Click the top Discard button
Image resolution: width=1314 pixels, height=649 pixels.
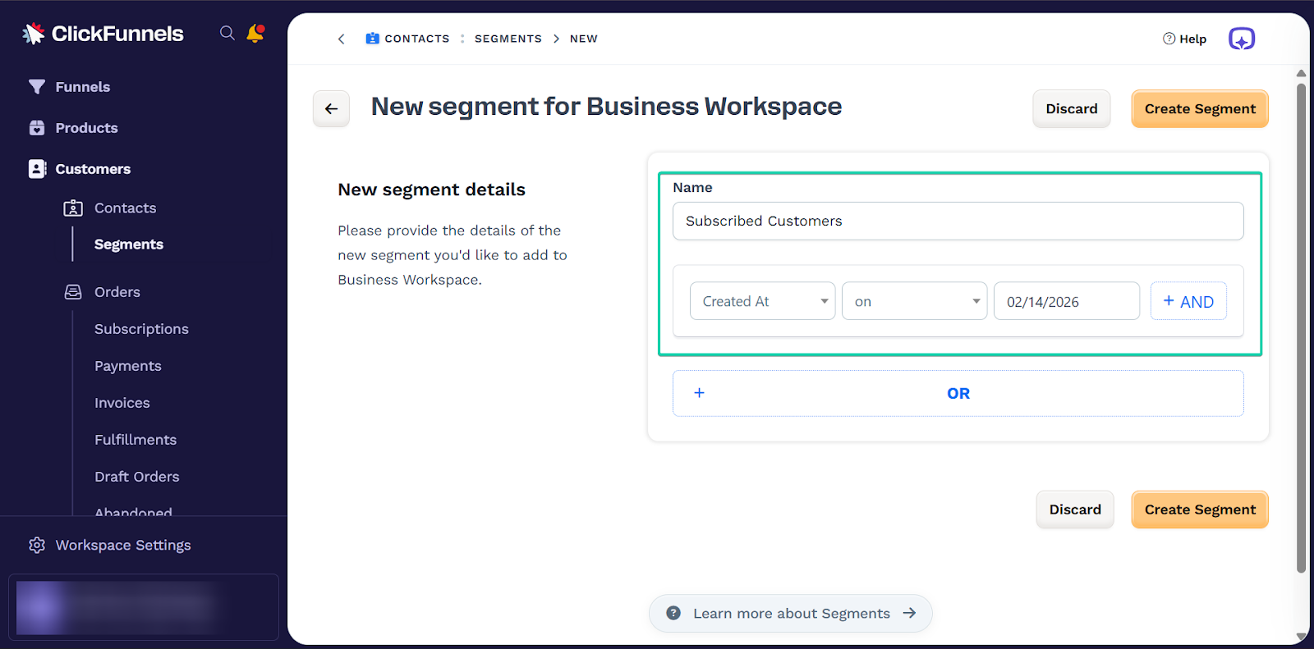click(1072, 108)
